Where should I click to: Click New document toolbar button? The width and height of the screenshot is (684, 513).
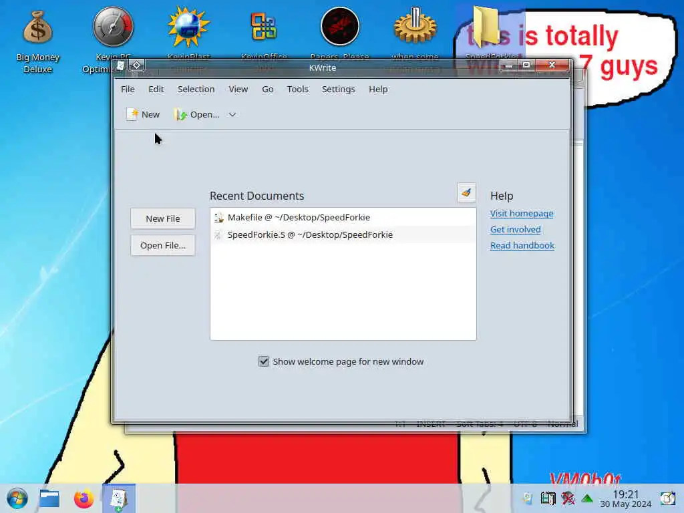point(143,114)
